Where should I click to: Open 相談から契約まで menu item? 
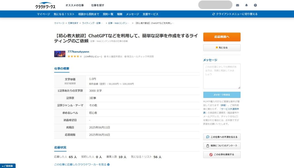88,14
